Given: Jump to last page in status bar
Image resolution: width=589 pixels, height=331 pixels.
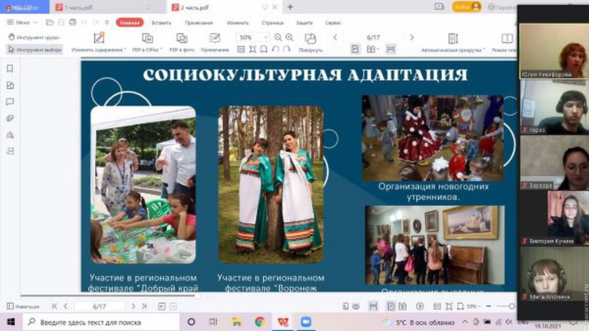Looking at the screenshot, I should 144,306.
